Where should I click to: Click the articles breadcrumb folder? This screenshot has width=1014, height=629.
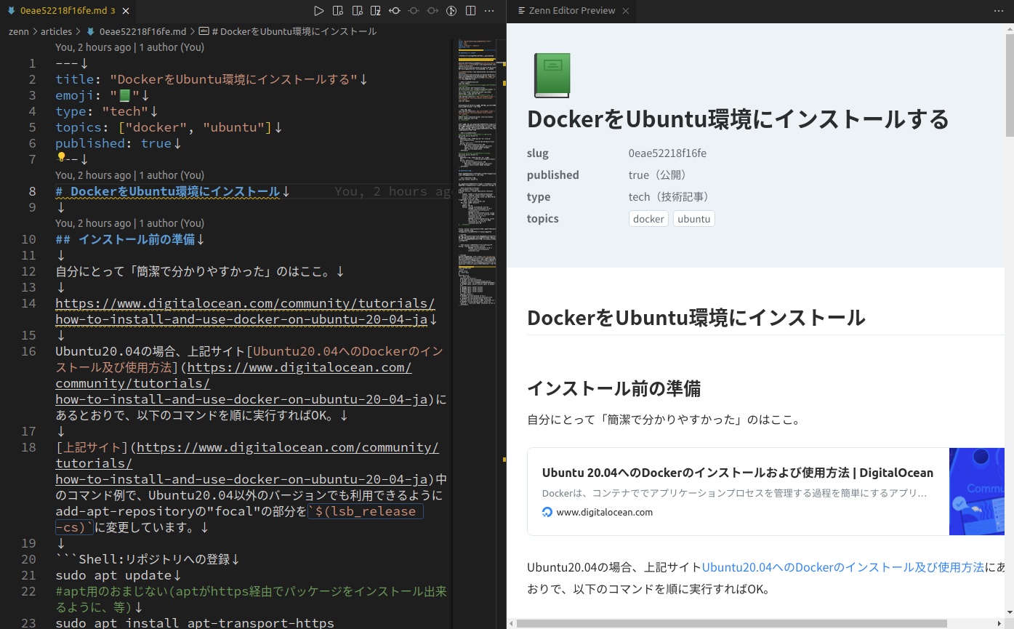point(56,31)
